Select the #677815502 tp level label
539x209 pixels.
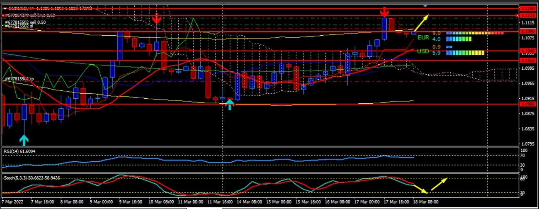click(20, 79)
